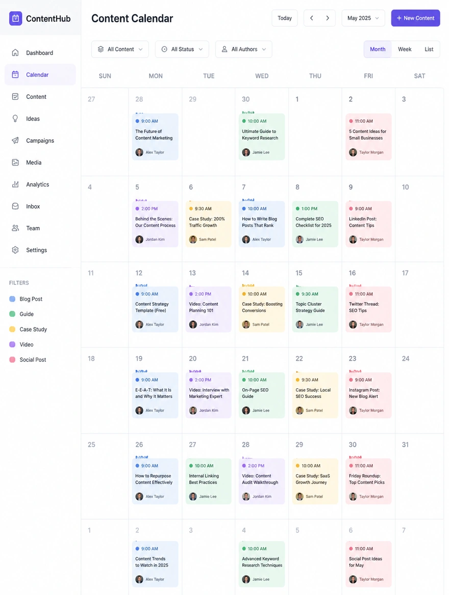This screenshot has width=449, height=595.
Task: Open Content Trends to Watch in 2025 card
Action: pyautogui.click(x=155, y=564)
